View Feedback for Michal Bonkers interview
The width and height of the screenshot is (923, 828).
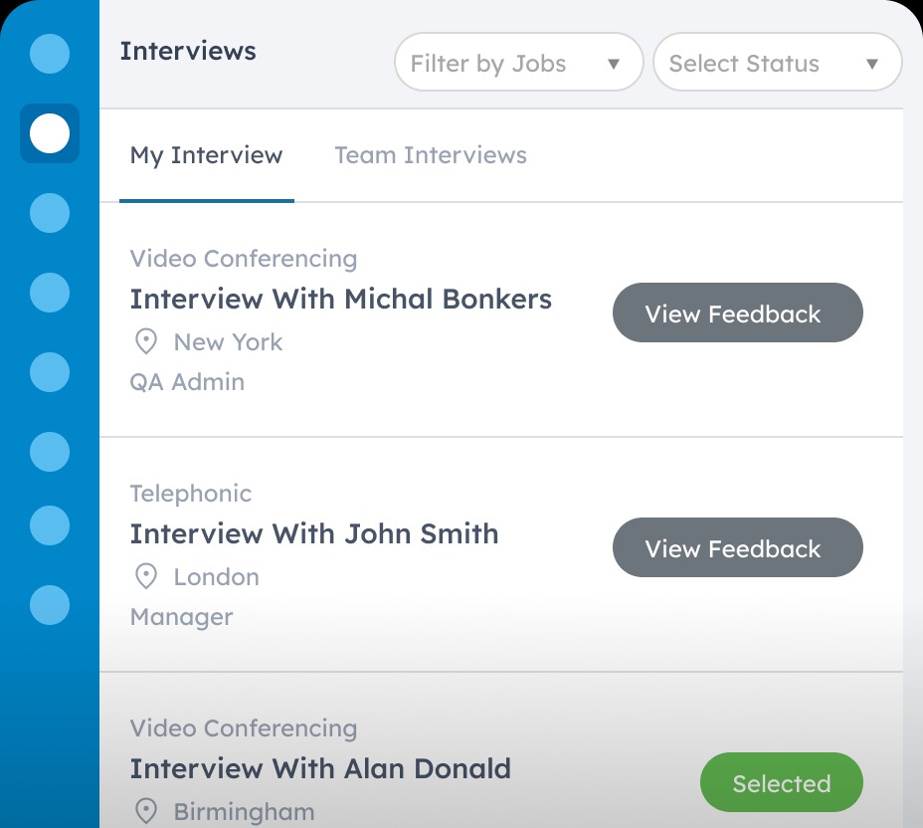pyautogui.click(x=737, y=312)
